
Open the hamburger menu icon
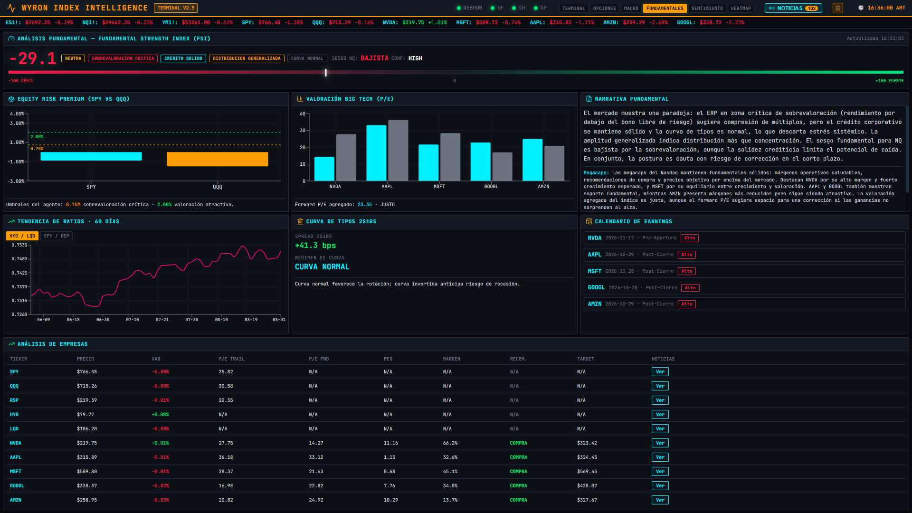838,8
